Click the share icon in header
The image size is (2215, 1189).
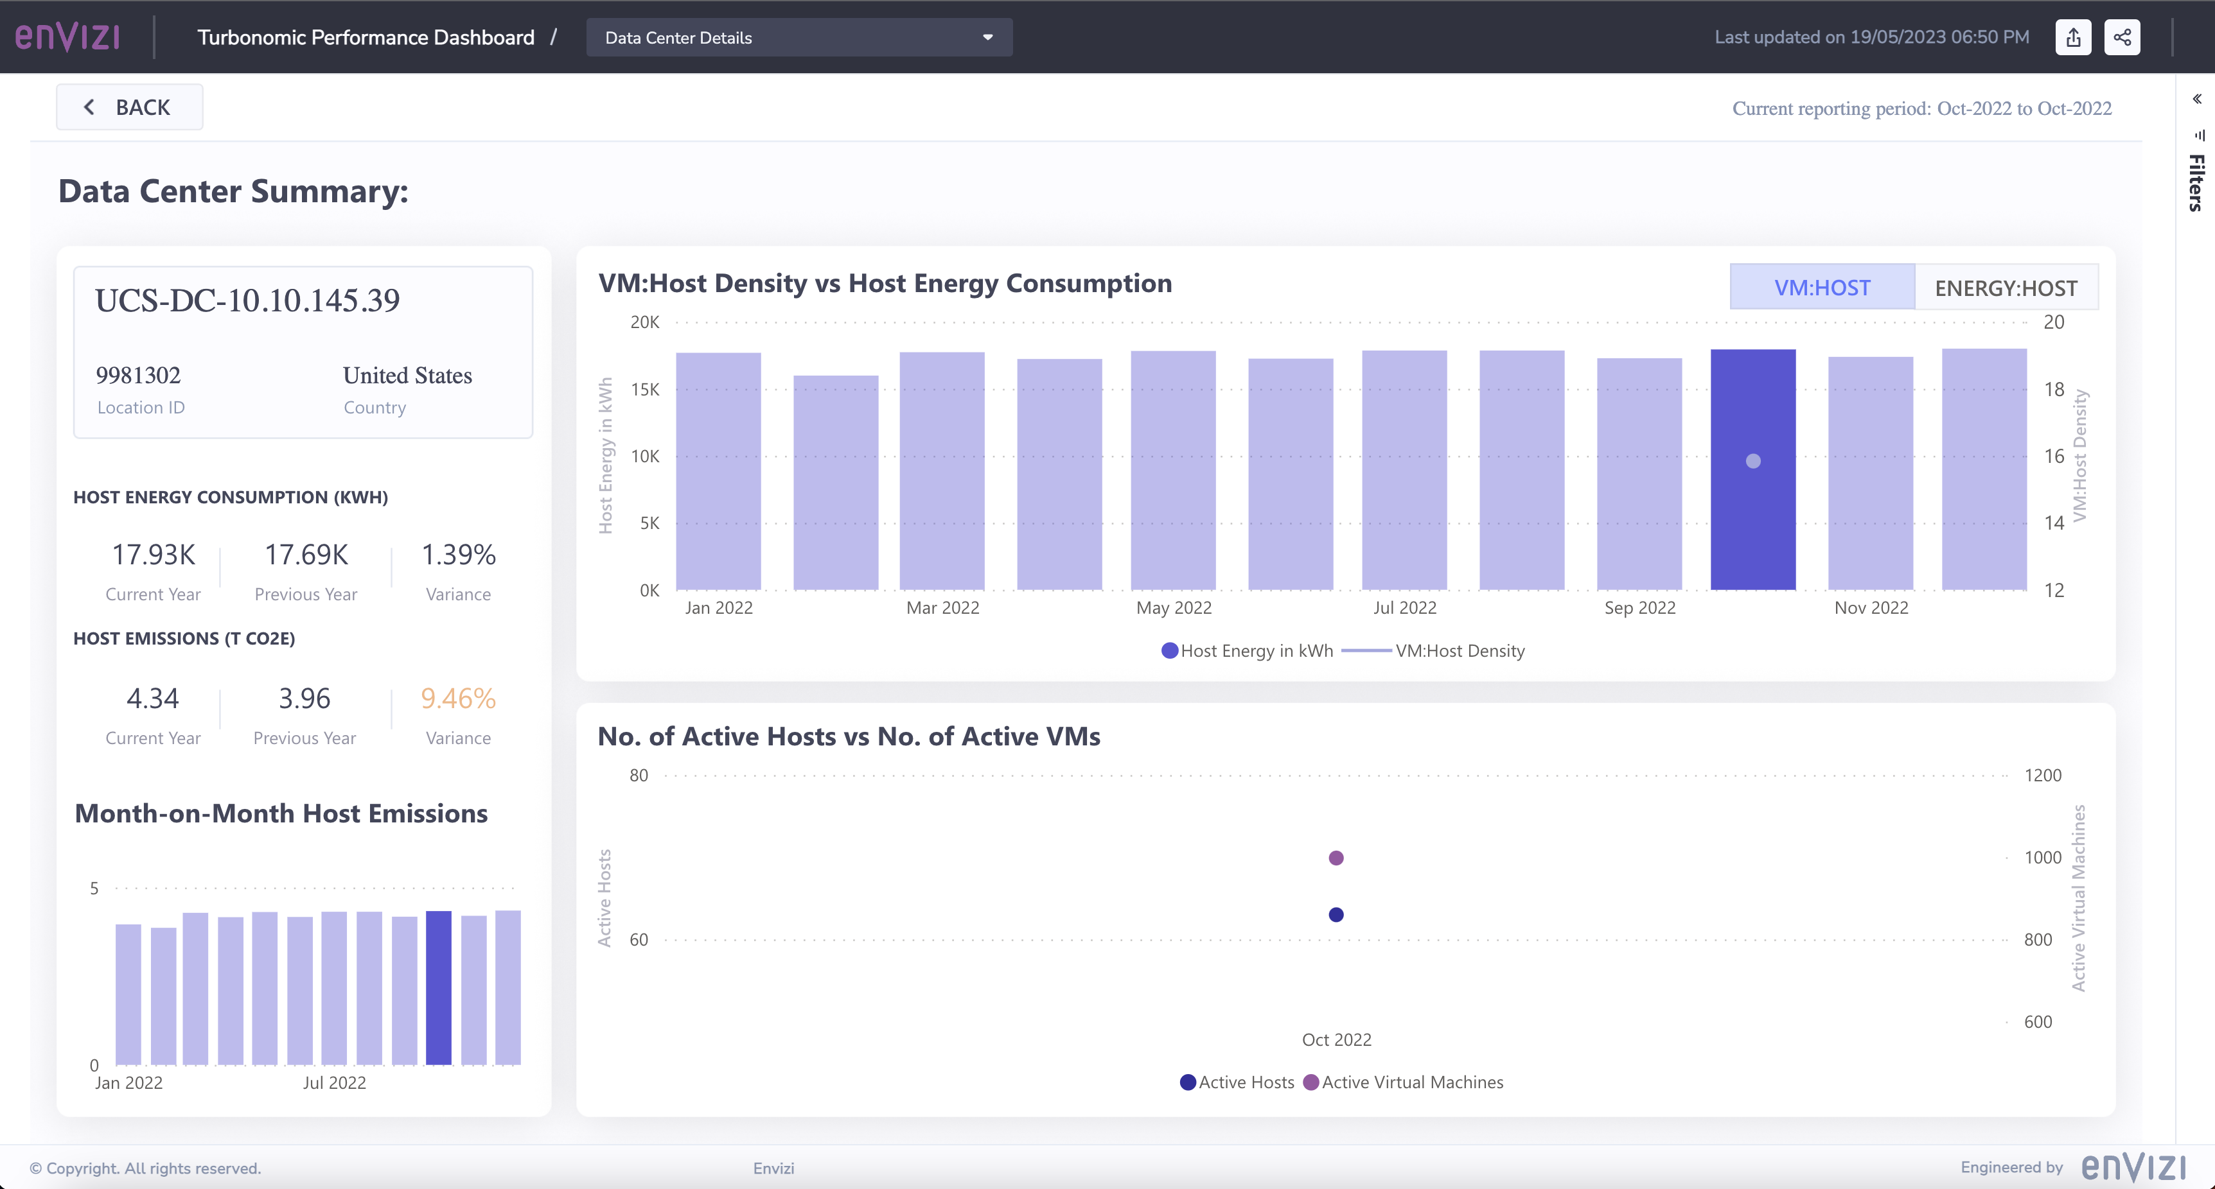[x=2121, y=37]
